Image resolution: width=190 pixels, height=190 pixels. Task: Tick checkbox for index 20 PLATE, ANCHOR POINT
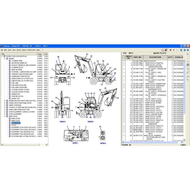[124, 114]
